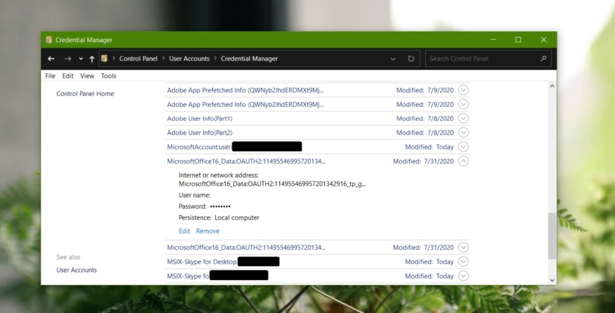Expand the Adobe User Info(Part2) chevron
This screenshot has width=615, height=313.
(x=463, y=133)
